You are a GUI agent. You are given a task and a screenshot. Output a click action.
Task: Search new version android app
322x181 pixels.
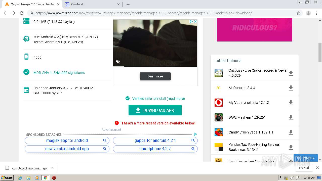coord(67,149)
